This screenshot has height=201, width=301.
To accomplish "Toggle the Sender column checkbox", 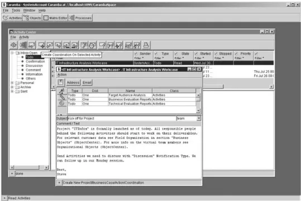I will [x=136, y=54].
